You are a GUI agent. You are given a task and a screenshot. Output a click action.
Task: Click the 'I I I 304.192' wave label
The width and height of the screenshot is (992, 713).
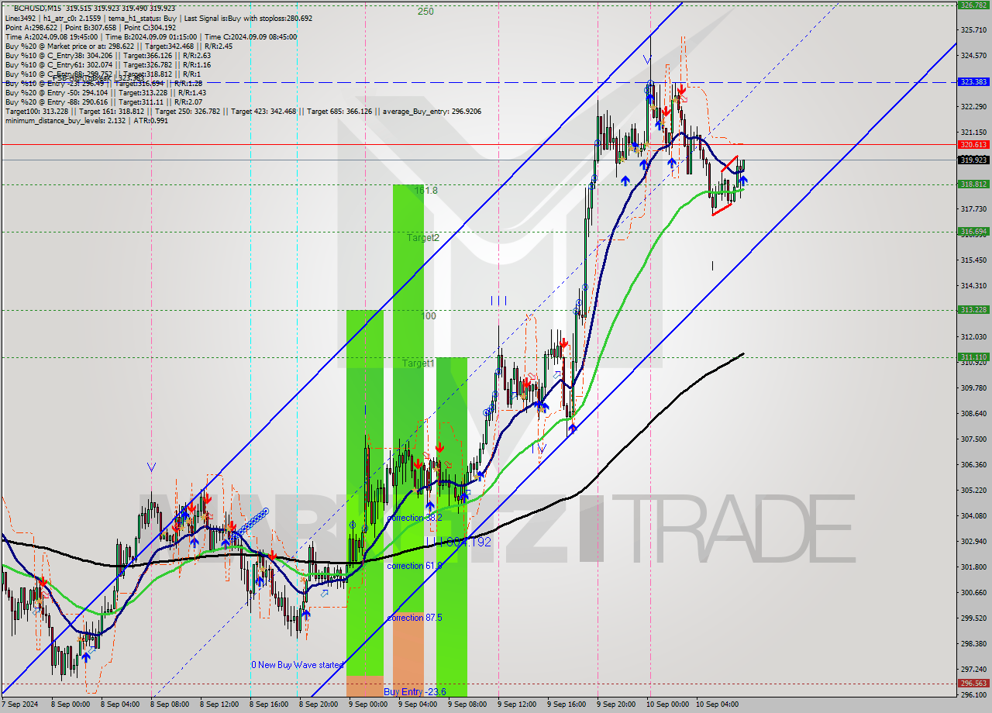459,542
